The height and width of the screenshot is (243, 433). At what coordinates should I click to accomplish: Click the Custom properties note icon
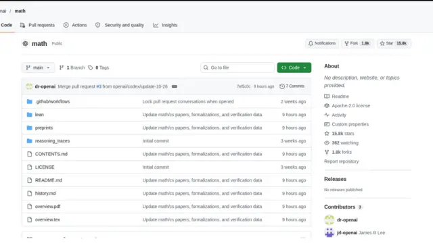(x=327, y=124)
